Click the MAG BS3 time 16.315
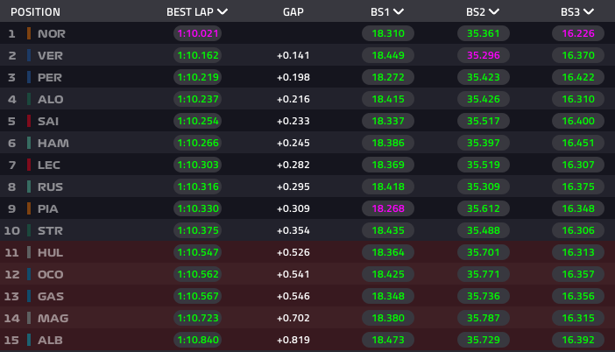Screen dimensions: 615x352 [x=578, y=318]
